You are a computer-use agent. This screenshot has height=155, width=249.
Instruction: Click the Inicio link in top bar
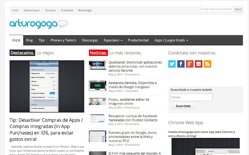pyautogui.click(x=15, y=10)
